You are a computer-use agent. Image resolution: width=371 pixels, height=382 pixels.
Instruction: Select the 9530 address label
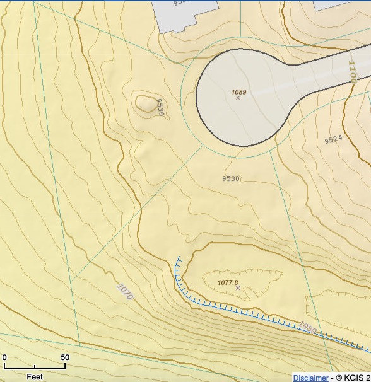pos(231,178)
